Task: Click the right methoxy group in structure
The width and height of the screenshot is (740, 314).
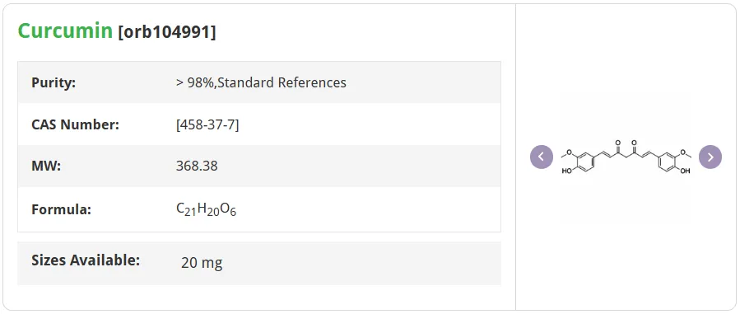Action: pyautogui.click(x=684, y=153)
